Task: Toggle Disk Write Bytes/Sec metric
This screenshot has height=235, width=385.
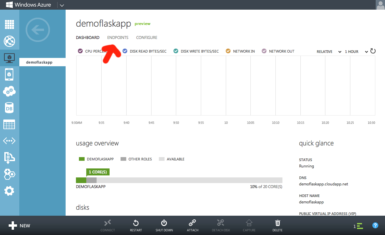Action: point(176,51)
